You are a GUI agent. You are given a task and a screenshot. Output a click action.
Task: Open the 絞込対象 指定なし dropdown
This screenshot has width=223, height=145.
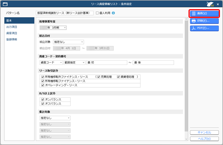click(69, 42)
